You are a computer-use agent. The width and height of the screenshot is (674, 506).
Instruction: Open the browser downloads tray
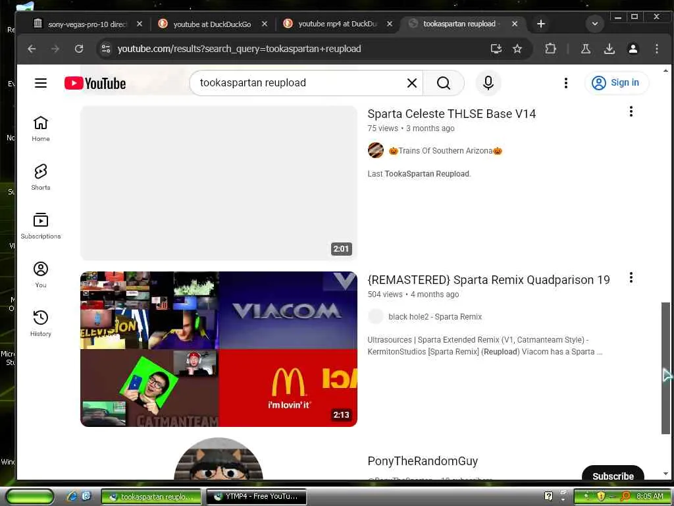(609, 49)
